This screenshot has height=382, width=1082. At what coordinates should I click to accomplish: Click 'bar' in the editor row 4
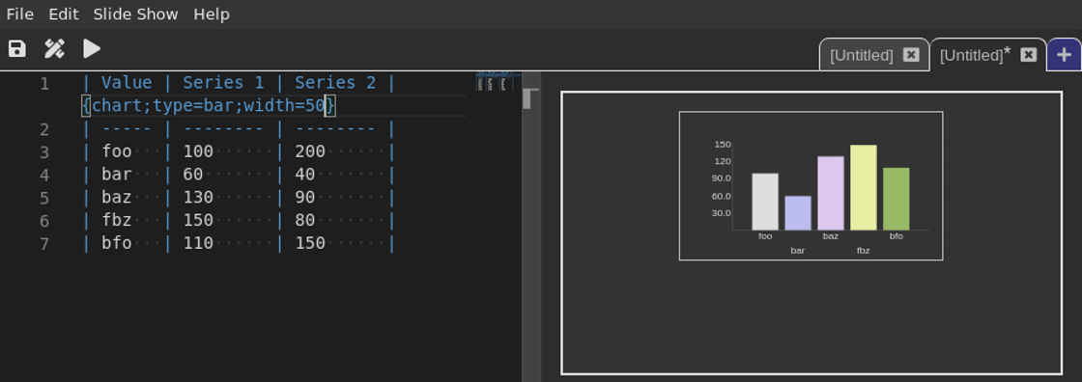(117, 175)
